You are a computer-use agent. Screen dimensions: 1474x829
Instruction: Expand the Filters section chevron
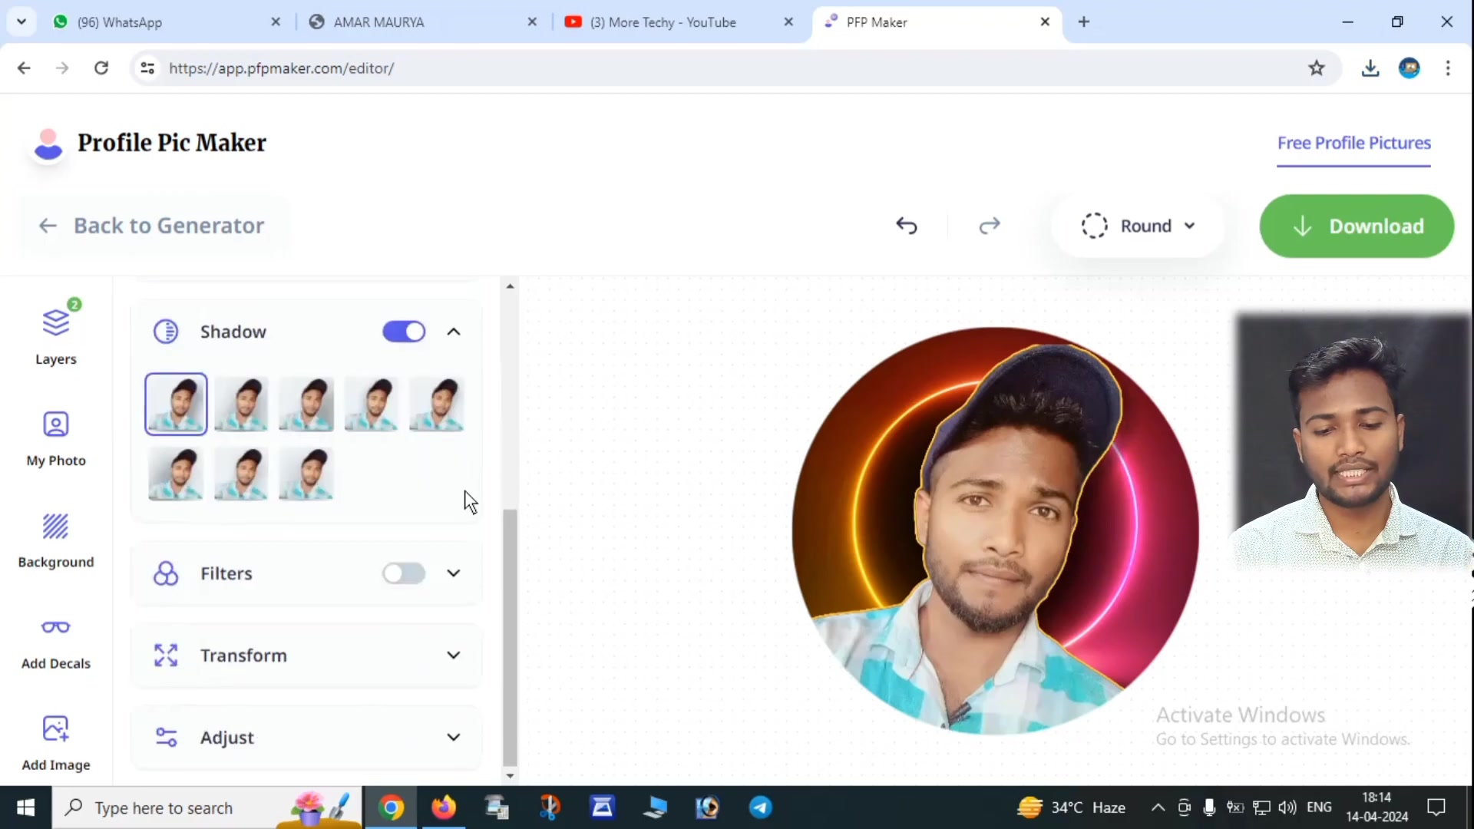click(x=454, y=573)
